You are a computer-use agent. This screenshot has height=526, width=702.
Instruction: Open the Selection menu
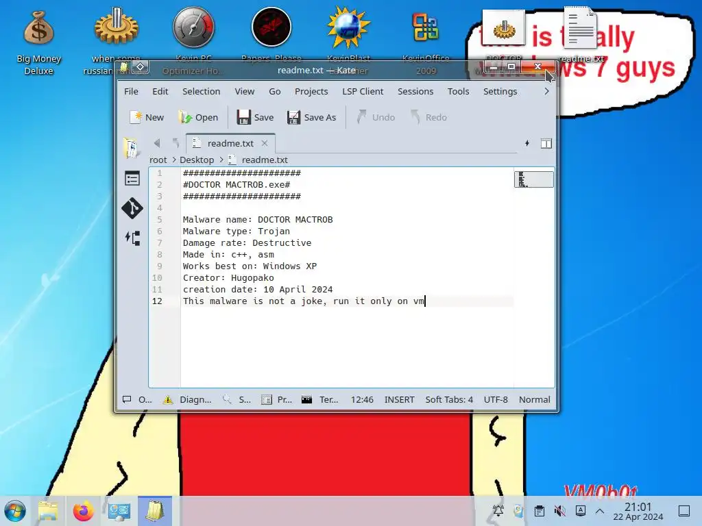click(201, 91)
